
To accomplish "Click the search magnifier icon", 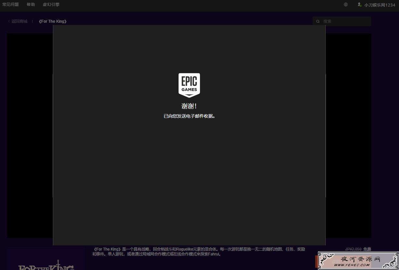I will [x=318, y=21].
